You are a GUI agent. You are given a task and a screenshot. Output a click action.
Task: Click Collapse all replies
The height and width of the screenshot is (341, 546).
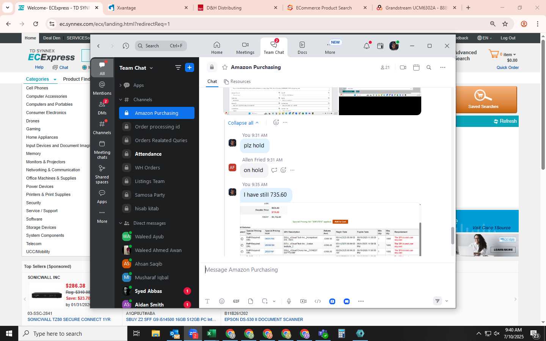pos(243,123)
